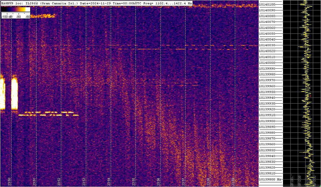Click the 10139940 frequency label
321x187 pixels.
point(267,98)
